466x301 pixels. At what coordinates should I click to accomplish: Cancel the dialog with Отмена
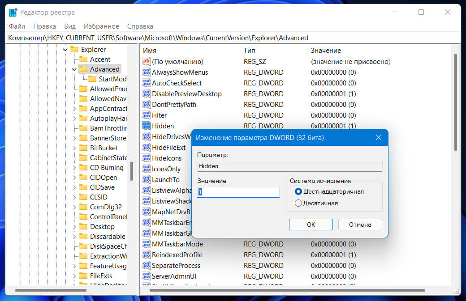tap(360, 225)
